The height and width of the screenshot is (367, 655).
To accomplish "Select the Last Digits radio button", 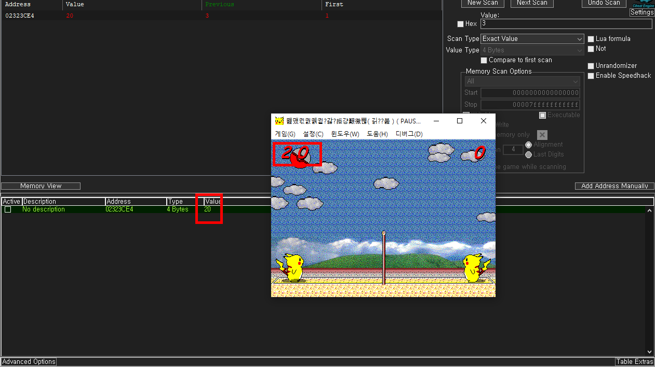I will pos(529,154).
